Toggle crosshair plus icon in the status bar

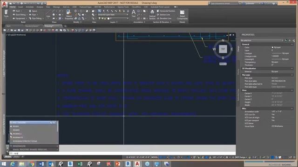click(x=233, y=157)
